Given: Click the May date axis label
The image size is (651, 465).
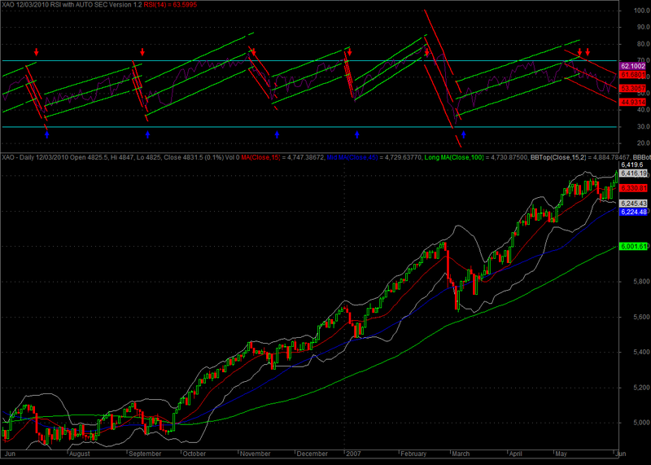Looking at the screenshot, I should pyautogui.click(x=561, y=454).
